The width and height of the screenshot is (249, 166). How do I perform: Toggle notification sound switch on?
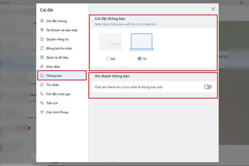pyautogui.click(x=208, y=87)
